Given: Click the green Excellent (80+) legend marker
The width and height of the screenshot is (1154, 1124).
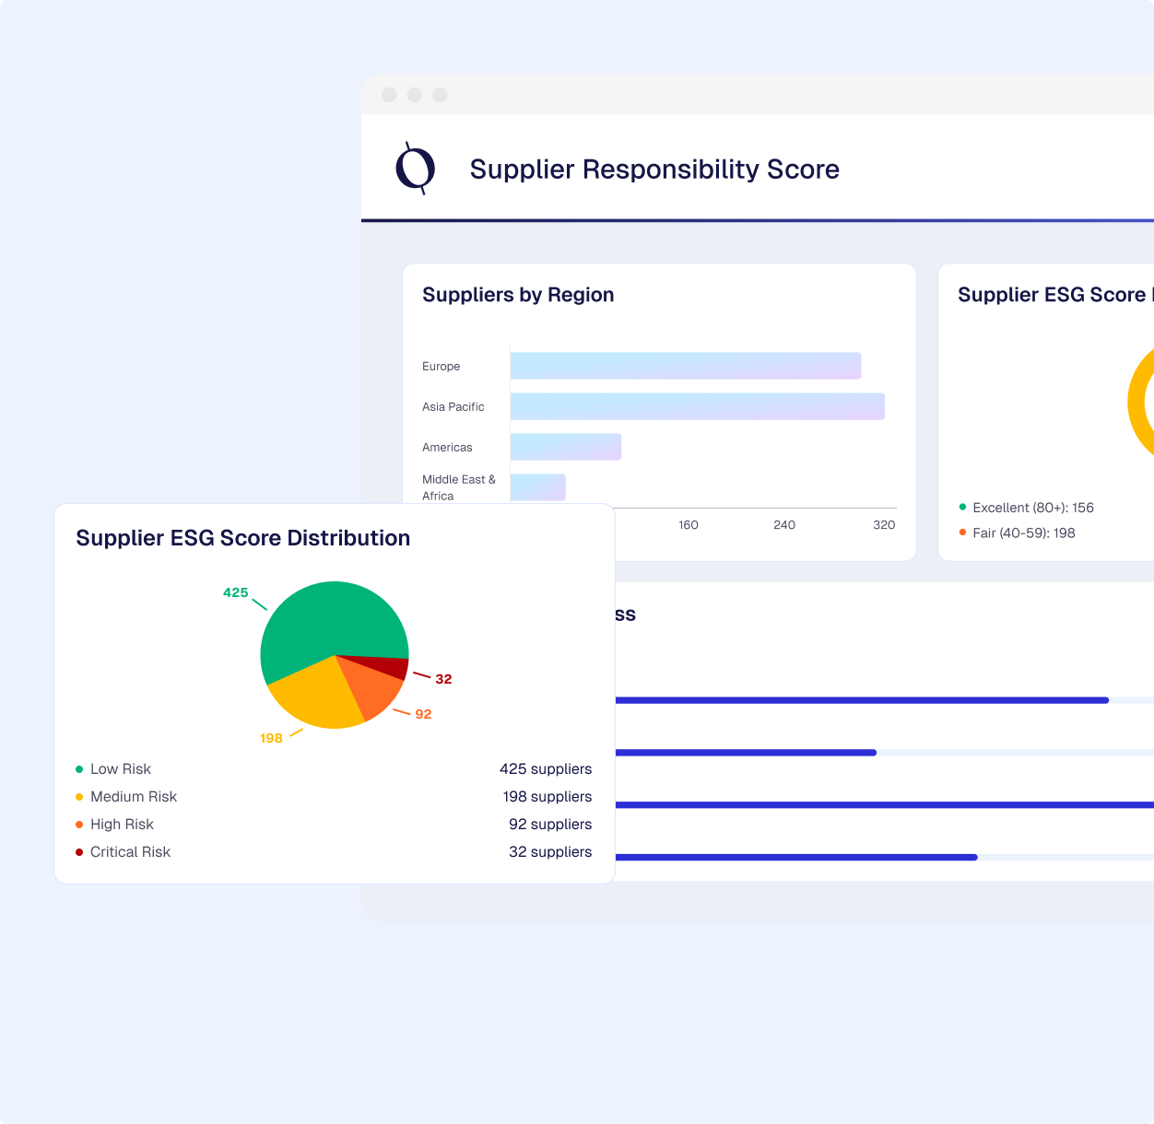Looking at the screenshot, I should pos(962,508).
